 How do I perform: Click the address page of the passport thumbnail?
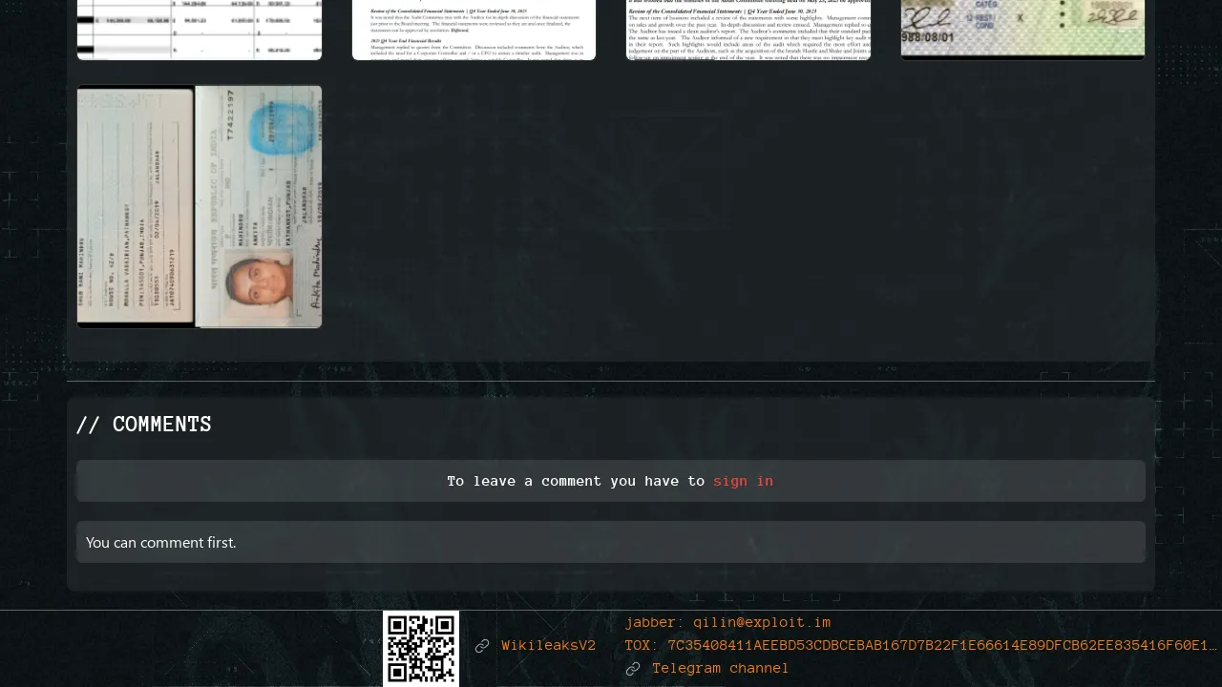pyautogui.click(x=136, y=207)
